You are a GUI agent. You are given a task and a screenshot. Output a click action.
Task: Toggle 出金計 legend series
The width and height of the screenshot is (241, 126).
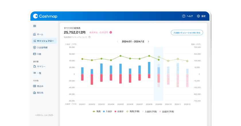[x=119, y=111]
